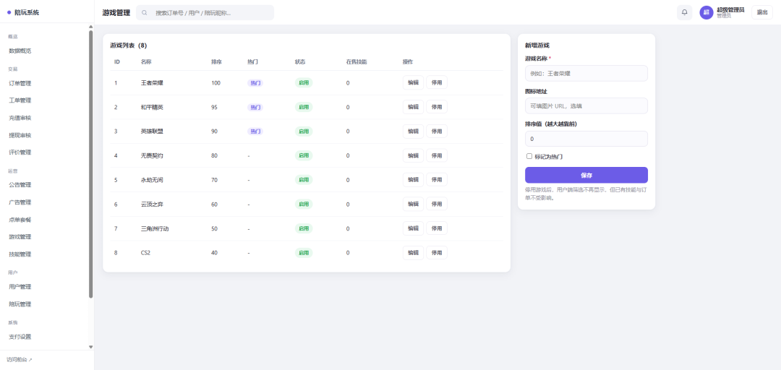
Task: Click the search magnifier icon
Action: 145,12
